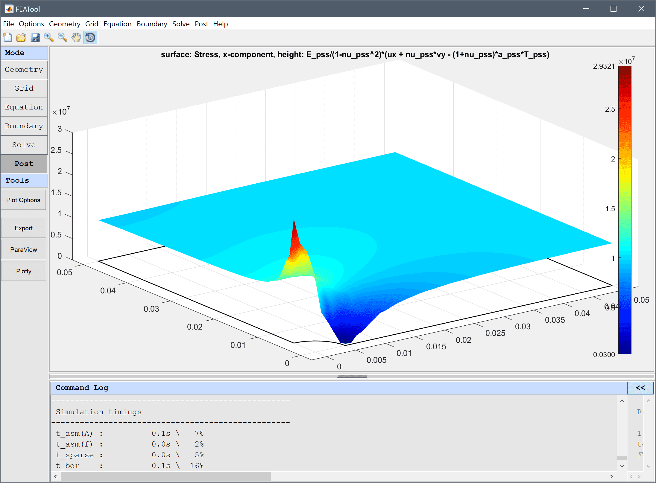Click the surface plot title text
656x483 pixels.
coord(355,55)
